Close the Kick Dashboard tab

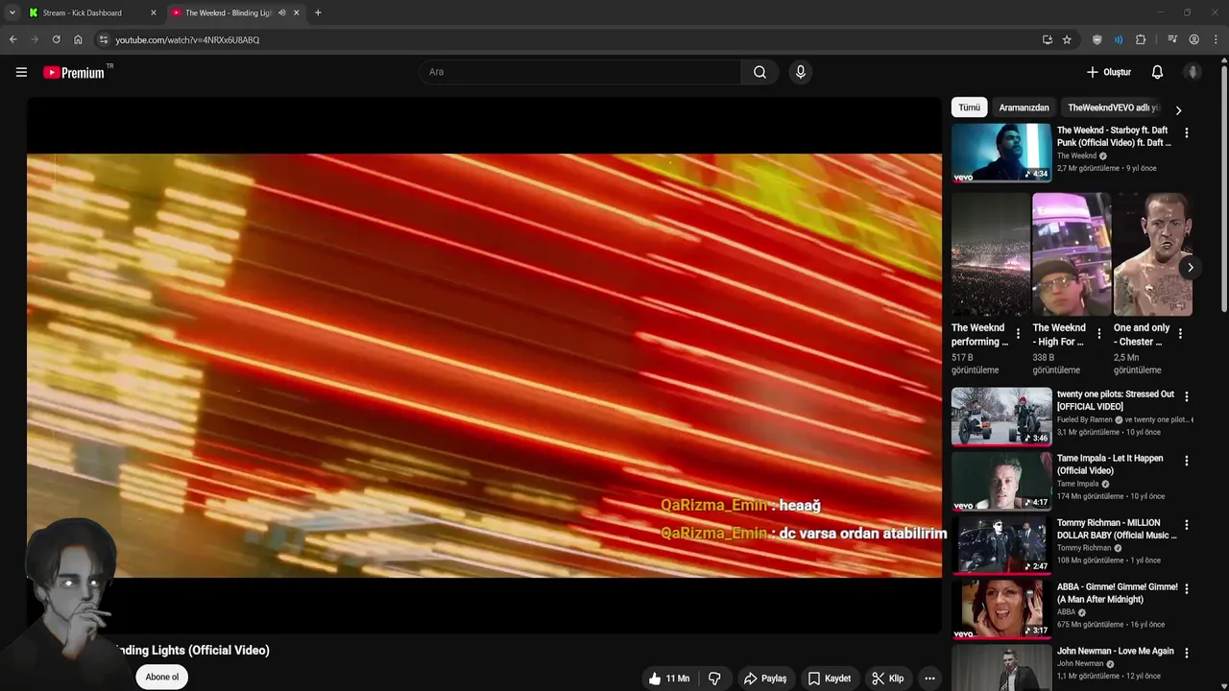[154, 12]
